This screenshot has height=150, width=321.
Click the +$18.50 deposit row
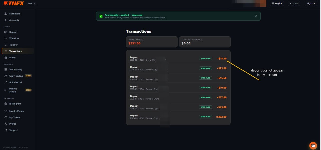click(x=178, y=59)
